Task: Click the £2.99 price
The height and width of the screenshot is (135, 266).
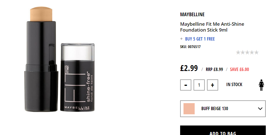Action: click(x=189, y=68)
